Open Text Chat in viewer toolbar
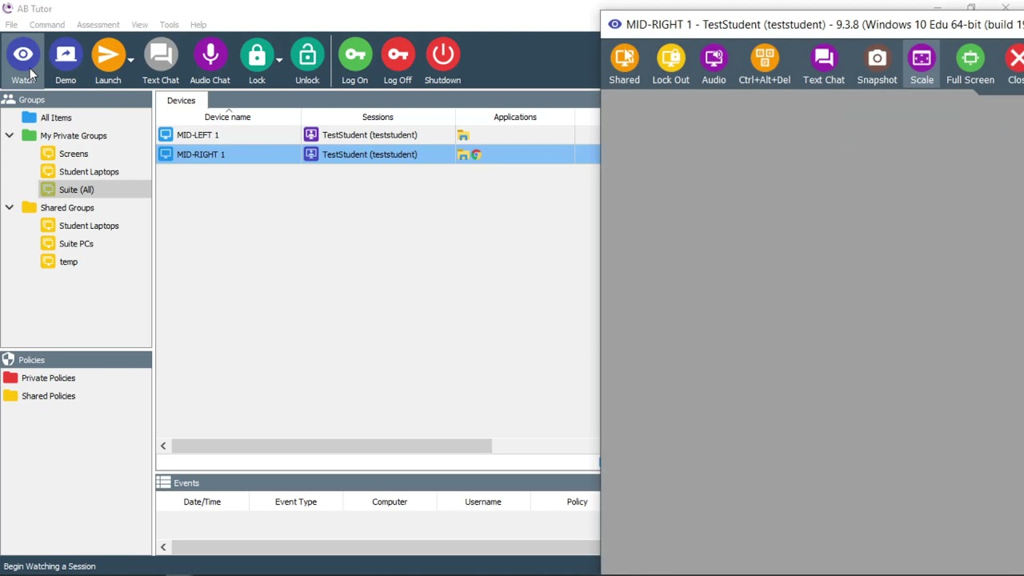1024x576 pixels. (823, 65)
